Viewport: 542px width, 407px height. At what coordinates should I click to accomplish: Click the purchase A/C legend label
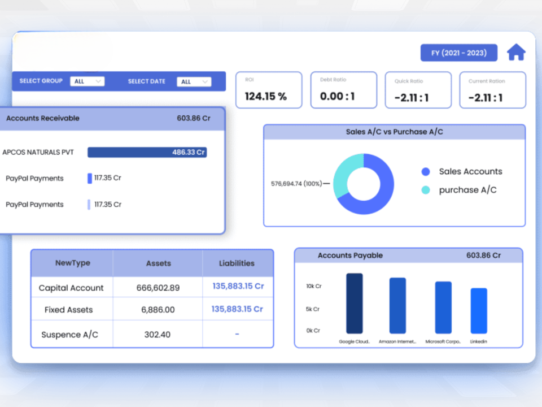click(x=467, y=190)
